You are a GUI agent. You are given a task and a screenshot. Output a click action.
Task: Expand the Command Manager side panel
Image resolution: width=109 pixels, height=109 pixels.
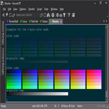(3, 62)
